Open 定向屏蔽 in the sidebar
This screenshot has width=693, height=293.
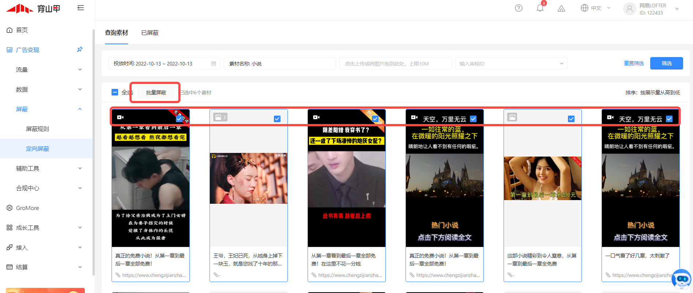pos(37,149)
